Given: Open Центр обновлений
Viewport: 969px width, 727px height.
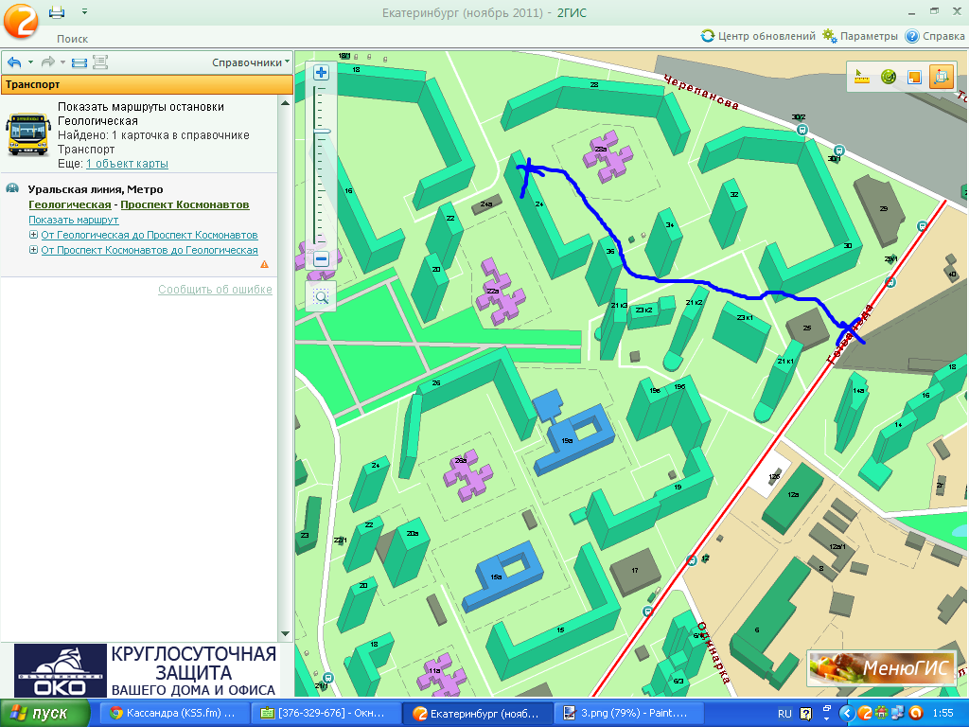Looking at the screenshot, I should tap(758, 36).
